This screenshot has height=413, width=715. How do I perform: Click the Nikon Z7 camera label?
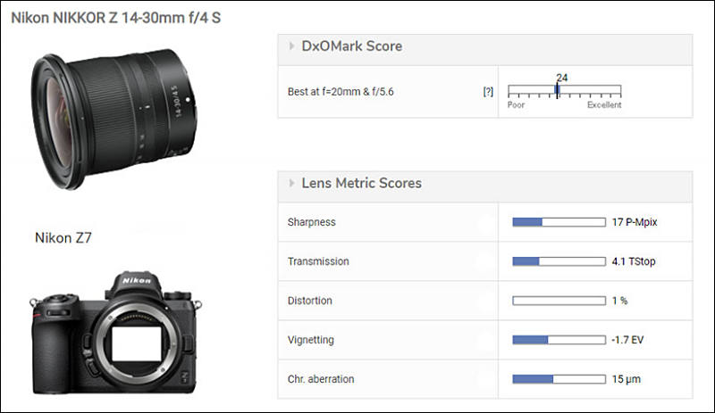(63, 237)
